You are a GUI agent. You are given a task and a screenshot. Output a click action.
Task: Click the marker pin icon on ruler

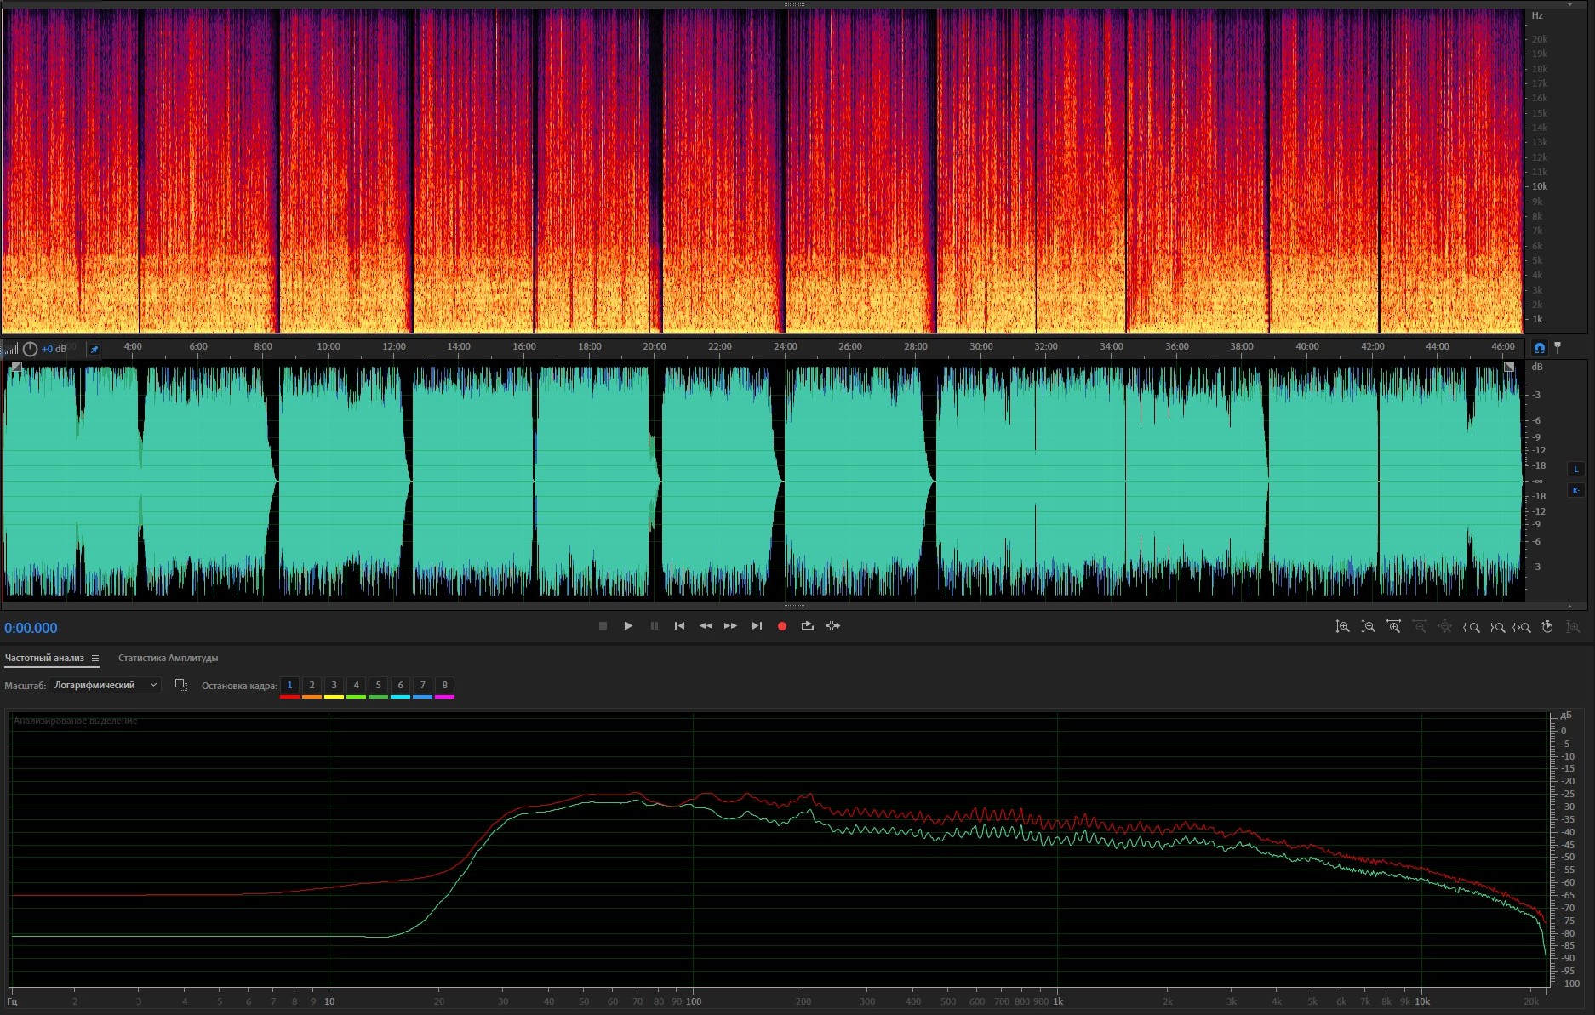tap(1558, 347)
